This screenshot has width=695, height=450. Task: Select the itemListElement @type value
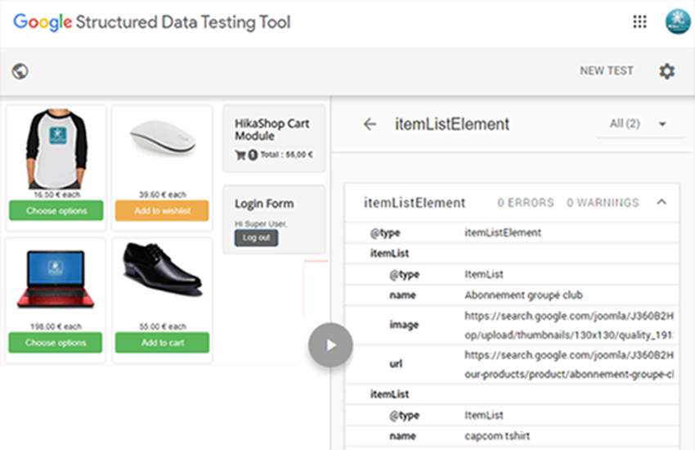[503, 232]
